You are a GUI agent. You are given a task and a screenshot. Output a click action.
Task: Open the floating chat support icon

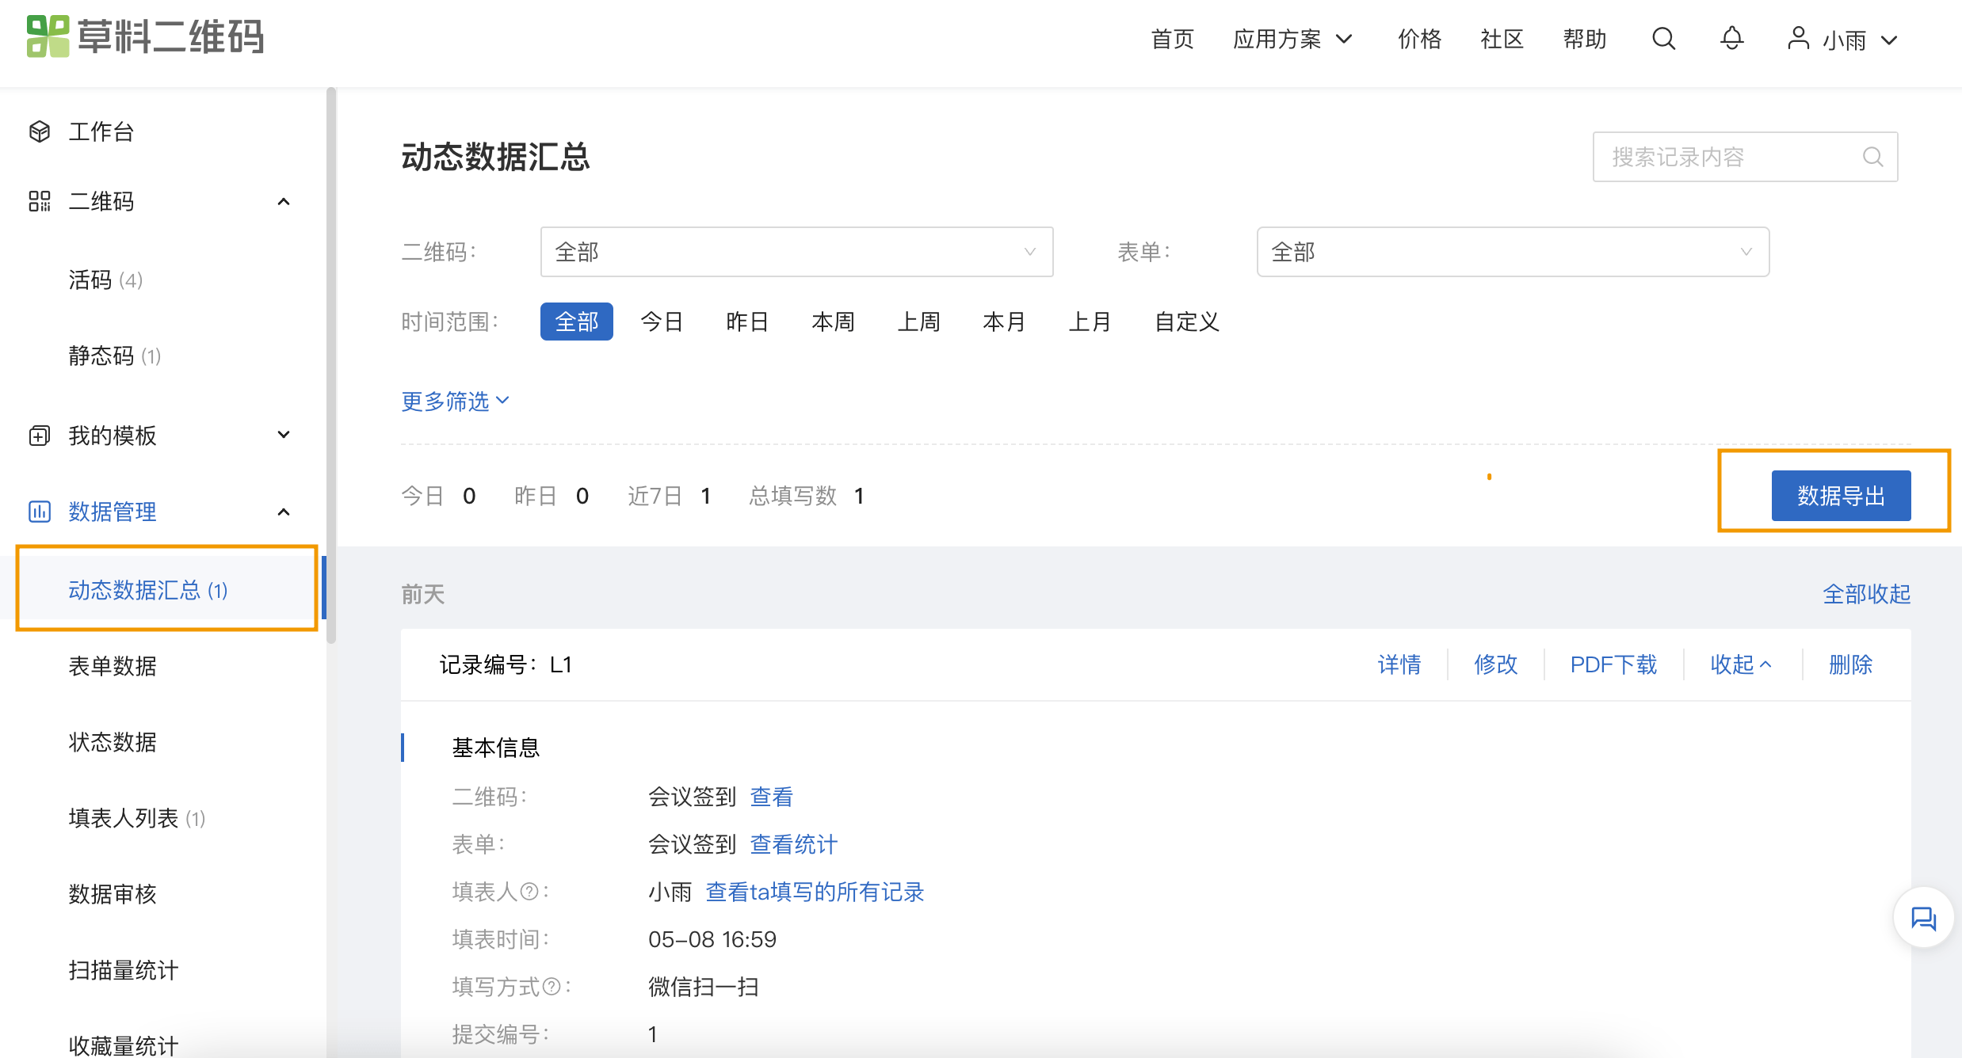pos(1924,919)
